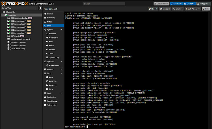Open the Network settings icon
This screenshot has width=212, height=129.
[x=47, y=34]
